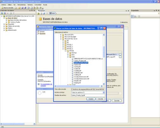
Task: Click the Nombre de archivo input field
Action: [88, 95]
